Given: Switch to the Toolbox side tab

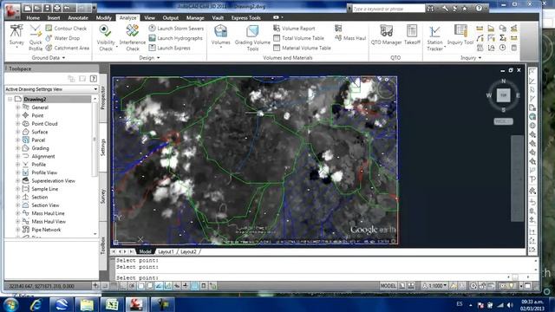Looking at the screenshot, I should click(x=103, y=245).
